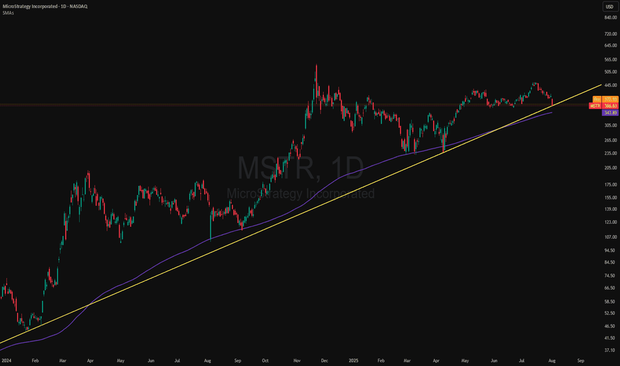Screen dimensions: 620x366
Task: Click the 445.00 price axis label
Action: [x=610, y=85]
